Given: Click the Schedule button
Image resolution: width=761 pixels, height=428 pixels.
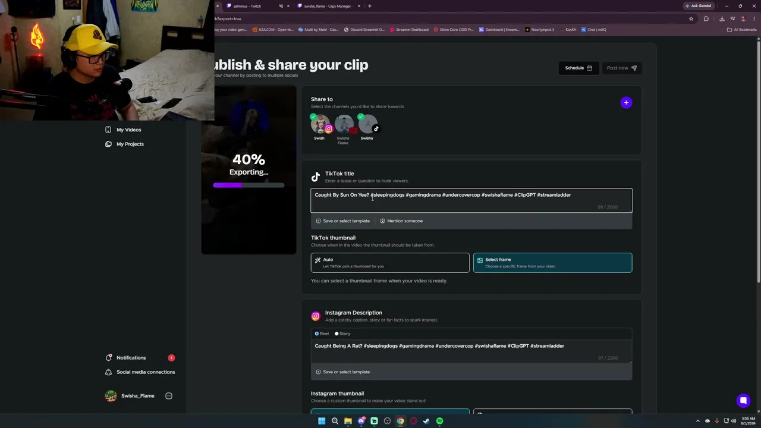Looking at the screenshot, I should coord(578,68).
